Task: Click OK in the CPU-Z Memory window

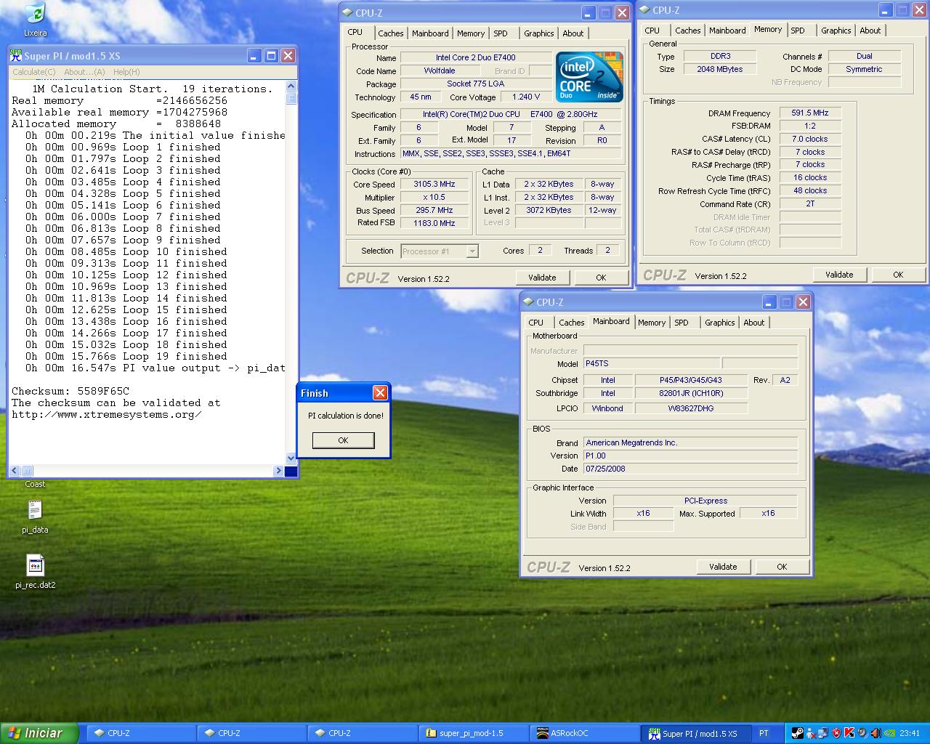Action: pos(898,275)
